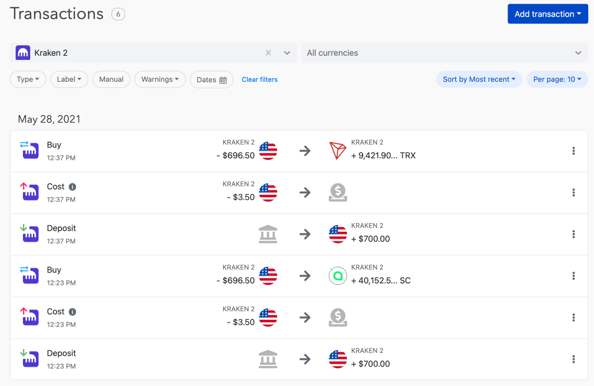
Task: Open options menu for 12:37 PM Deposit
Action: [574, 234]
